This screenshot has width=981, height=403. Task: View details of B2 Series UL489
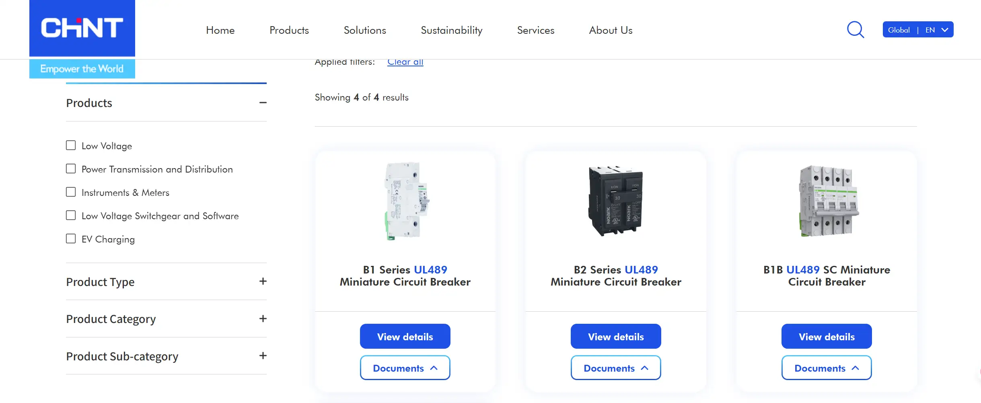[616, 336]
